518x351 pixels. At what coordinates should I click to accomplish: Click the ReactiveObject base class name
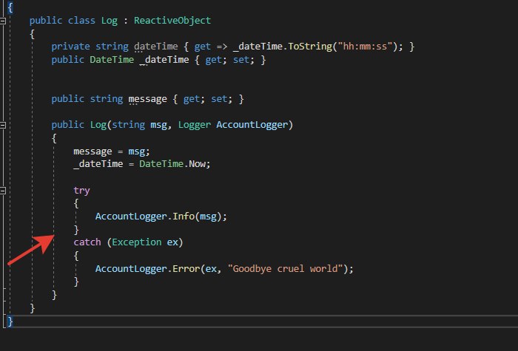[172, 21]
